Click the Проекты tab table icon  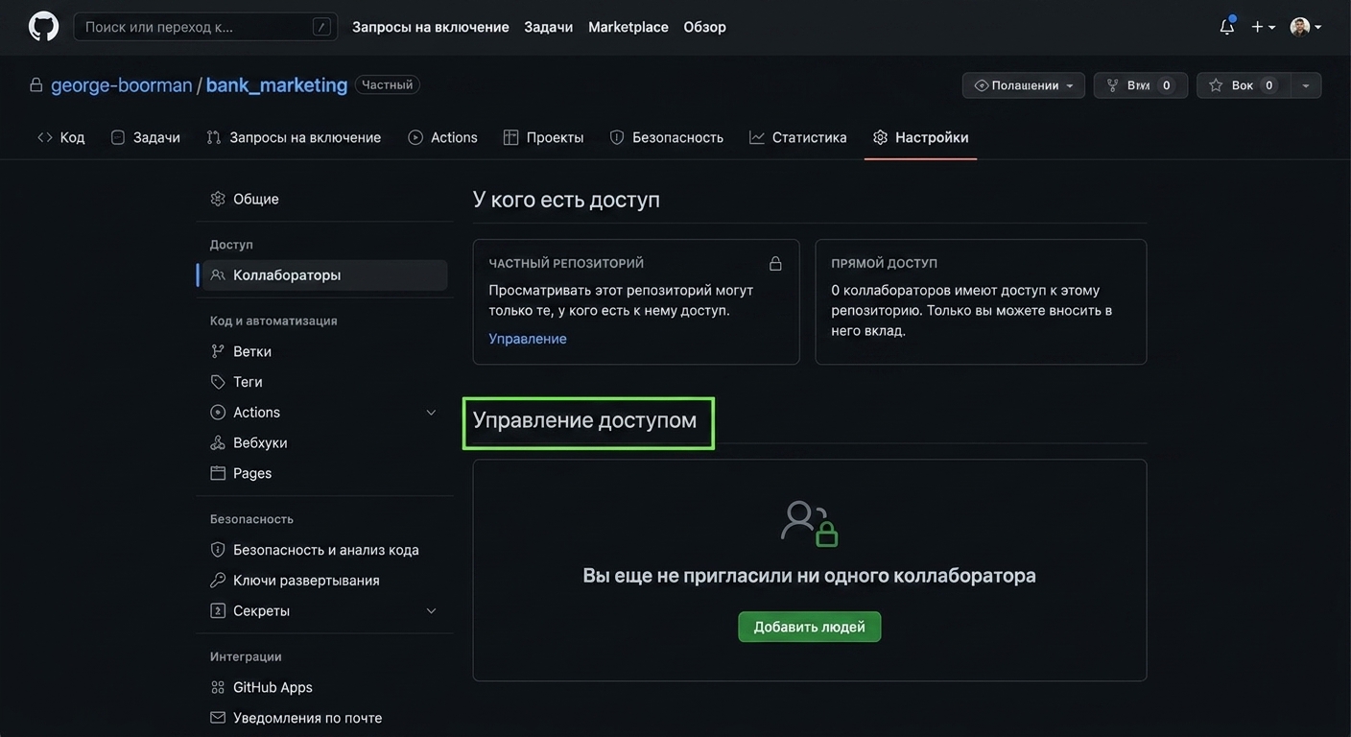coord(510,137)
